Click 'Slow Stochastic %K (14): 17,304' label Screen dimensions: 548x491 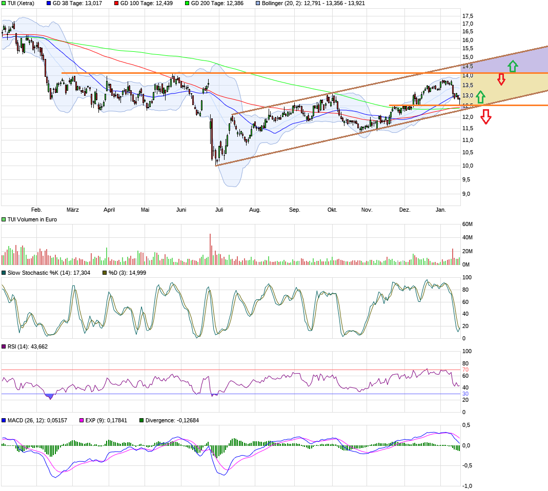tap(49, 273)
